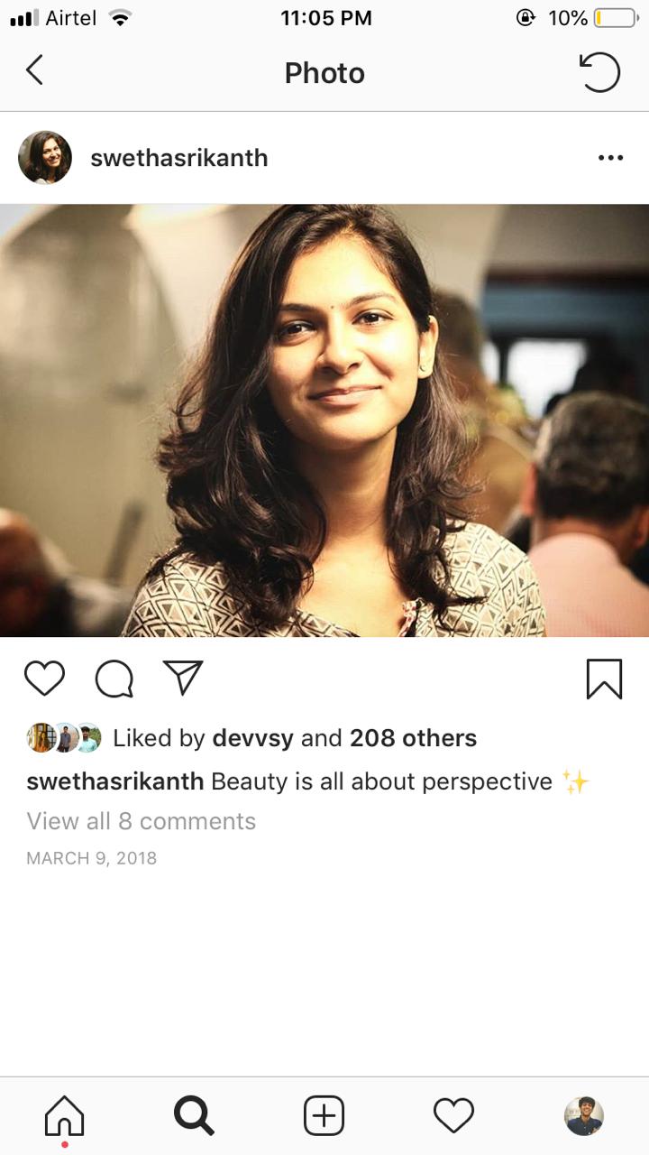Open swethasrikanth username in post header

(179, 158)
